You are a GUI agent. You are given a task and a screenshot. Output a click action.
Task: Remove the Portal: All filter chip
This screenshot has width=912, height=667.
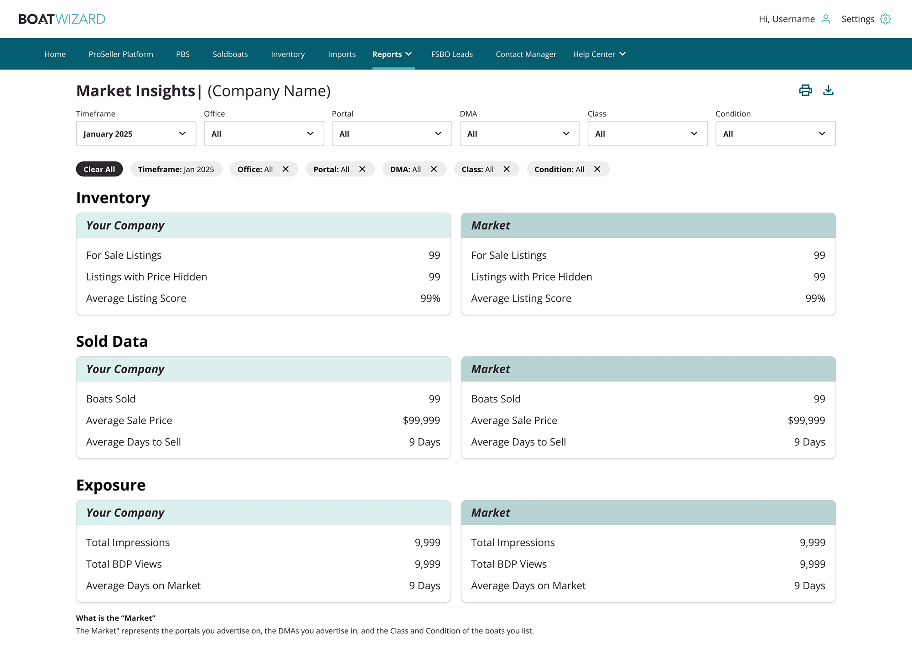coord(362,169)
